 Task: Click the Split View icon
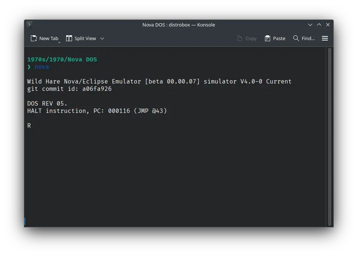pos(69,38)
